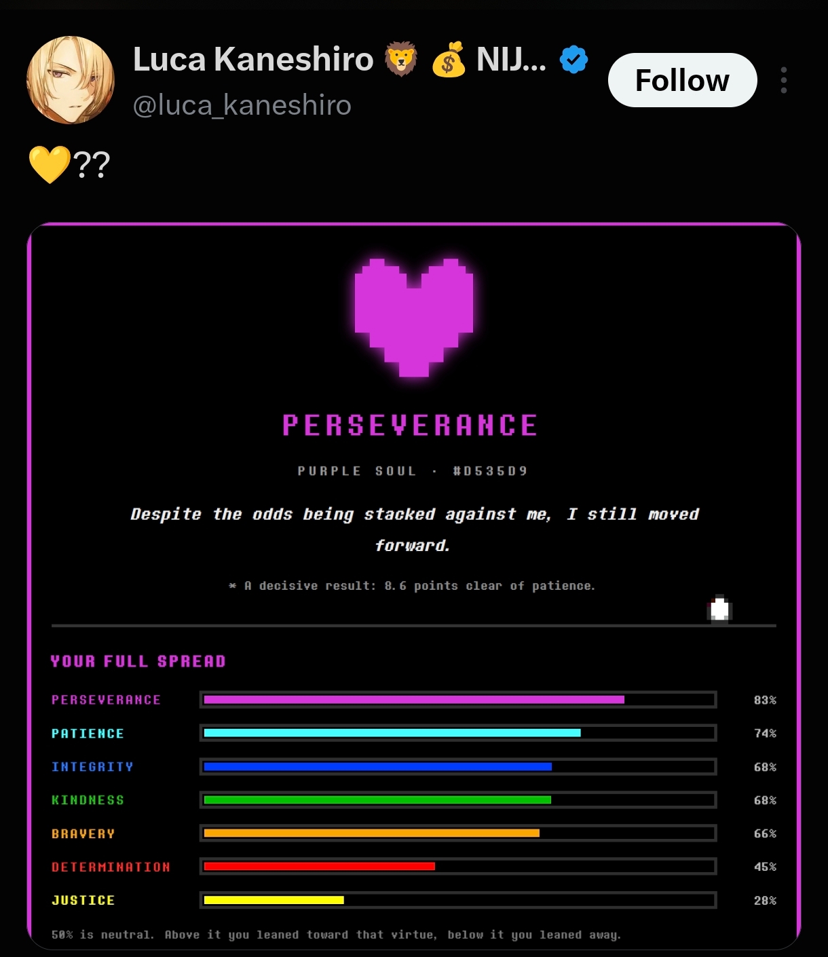Image resolution: width=828 pixels, height=957 pixels.
Task: Click the red Determination progress bar
Action: point(458,866)
